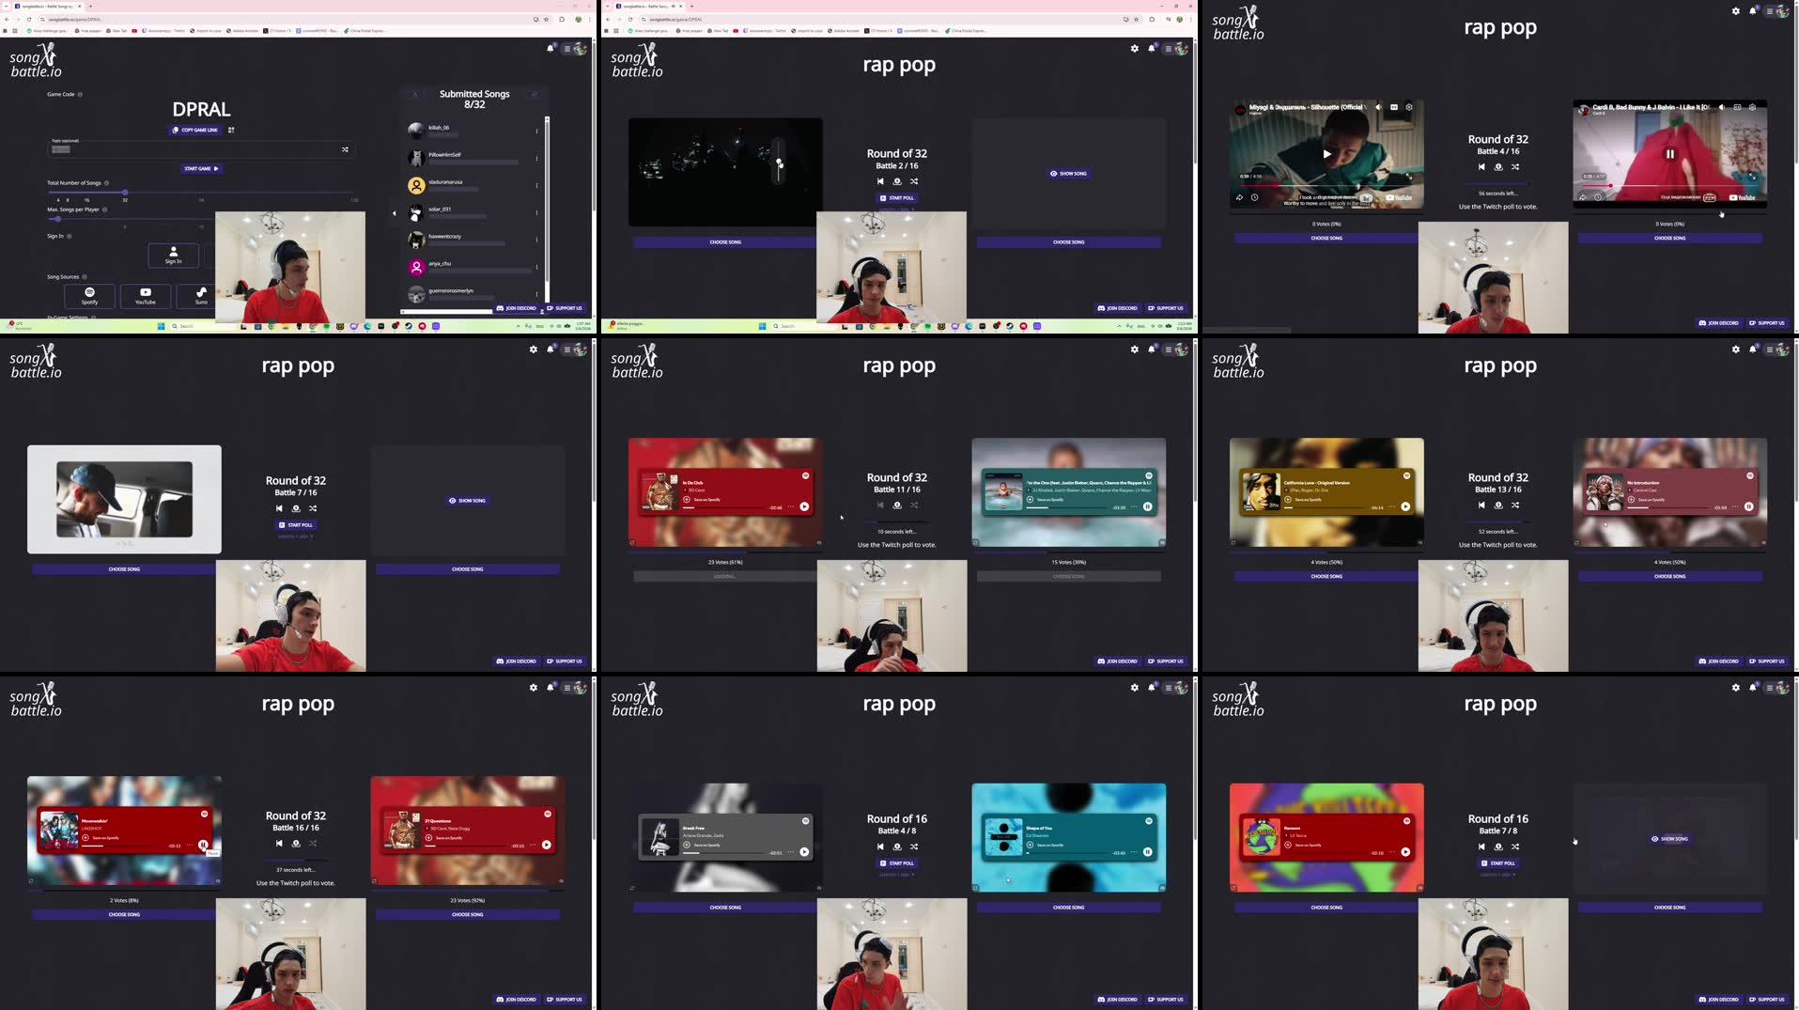The height and width of the screenshot is (1010, 1799).
Task: Collapse the Submitted Songs panel with its chevron
Action: coord(395,212)
